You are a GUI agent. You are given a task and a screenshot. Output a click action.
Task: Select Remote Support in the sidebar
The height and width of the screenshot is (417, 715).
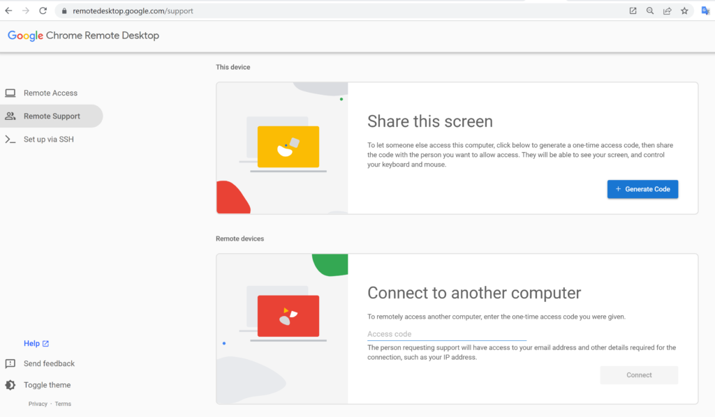52,116
